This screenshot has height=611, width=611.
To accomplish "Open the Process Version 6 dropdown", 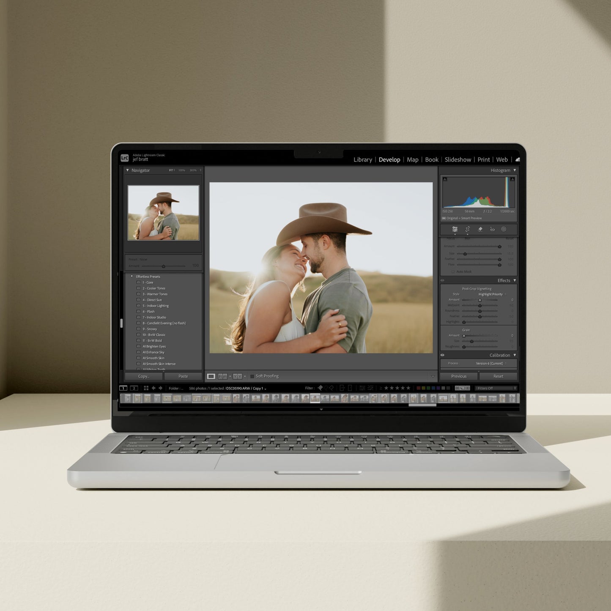I will (491, 363).
